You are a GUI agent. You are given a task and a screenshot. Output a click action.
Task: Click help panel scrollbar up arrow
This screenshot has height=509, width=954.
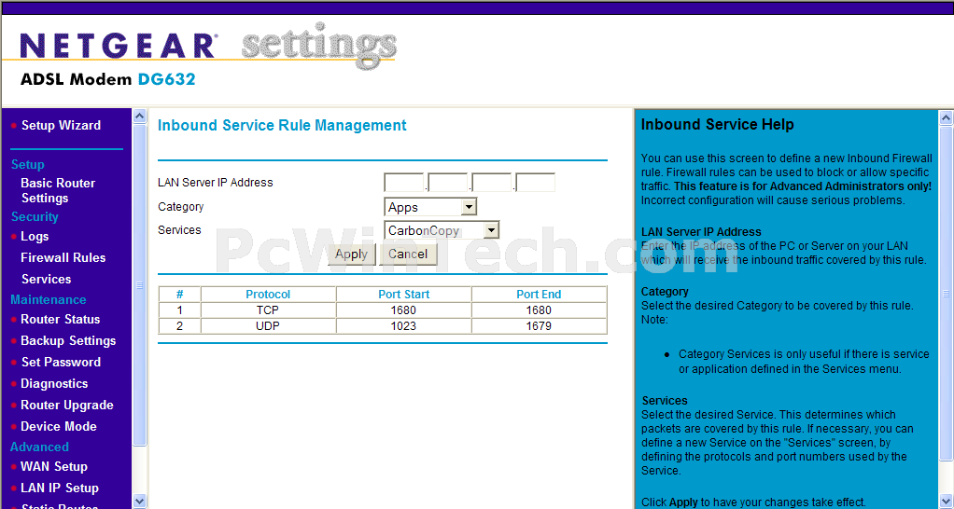tap(947, 117)
